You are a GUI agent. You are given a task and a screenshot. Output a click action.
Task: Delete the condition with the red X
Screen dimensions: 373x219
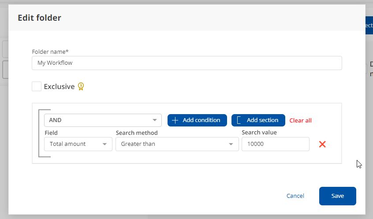322,144
